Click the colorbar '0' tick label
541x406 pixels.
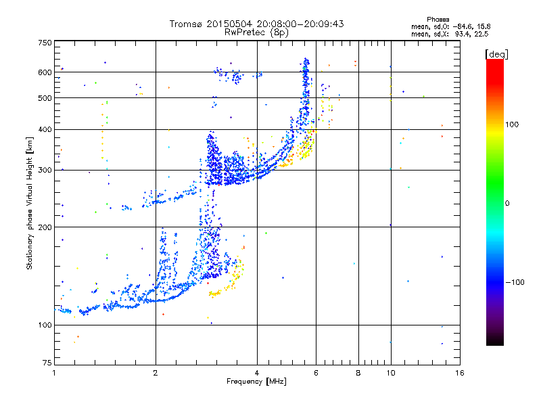(x=507, y=203)
